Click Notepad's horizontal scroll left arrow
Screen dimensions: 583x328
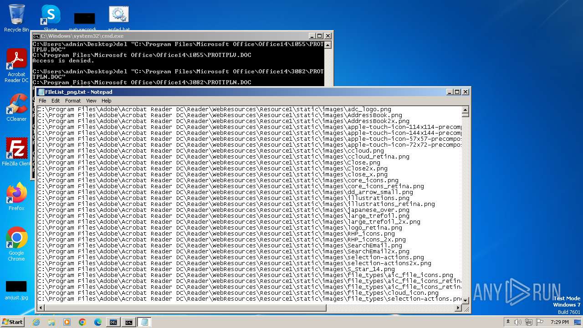(41, 308)
